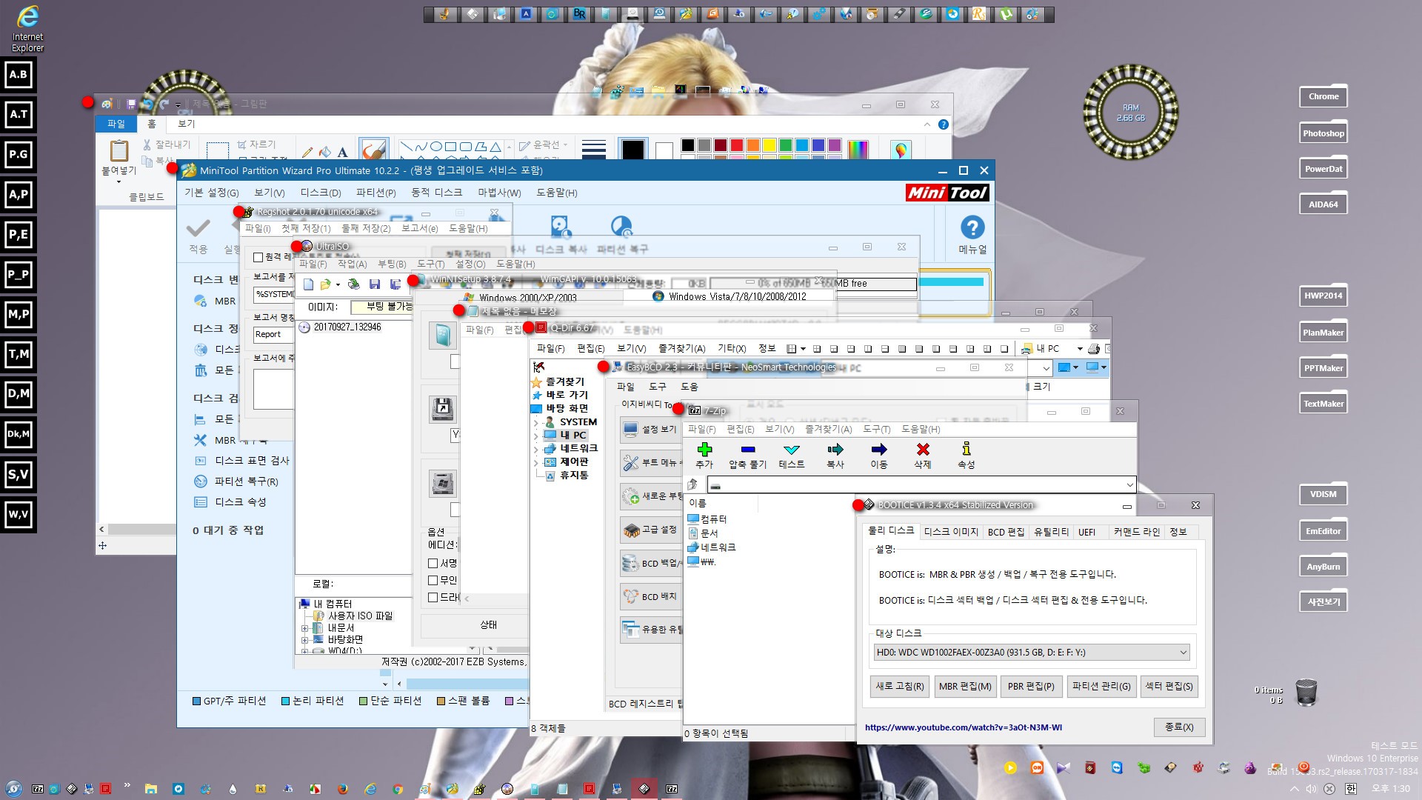The image size is (1422, 800).
Task: Click 디스크 표면 검사 in MiniTool sidebar
Action: point(252,461)
